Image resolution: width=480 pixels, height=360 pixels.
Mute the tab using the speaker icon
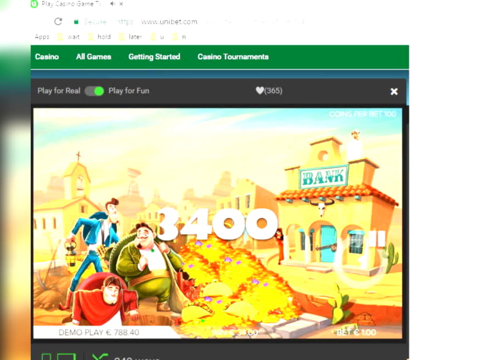coord(112,4)
